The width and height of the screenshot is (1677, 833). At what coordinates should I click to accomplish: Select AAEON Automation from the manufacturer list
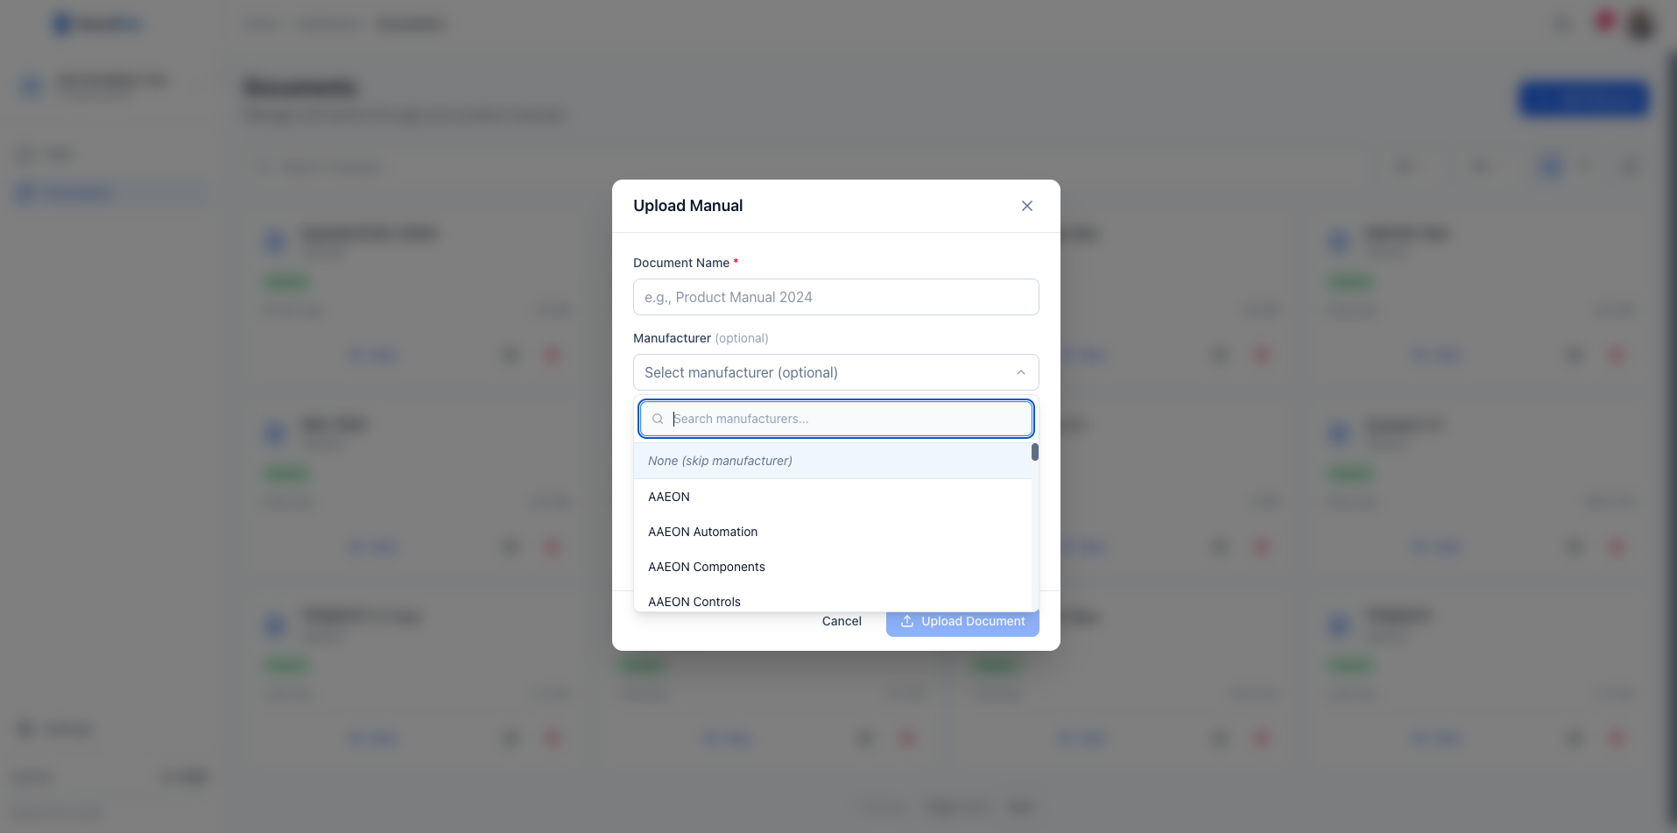702,531
